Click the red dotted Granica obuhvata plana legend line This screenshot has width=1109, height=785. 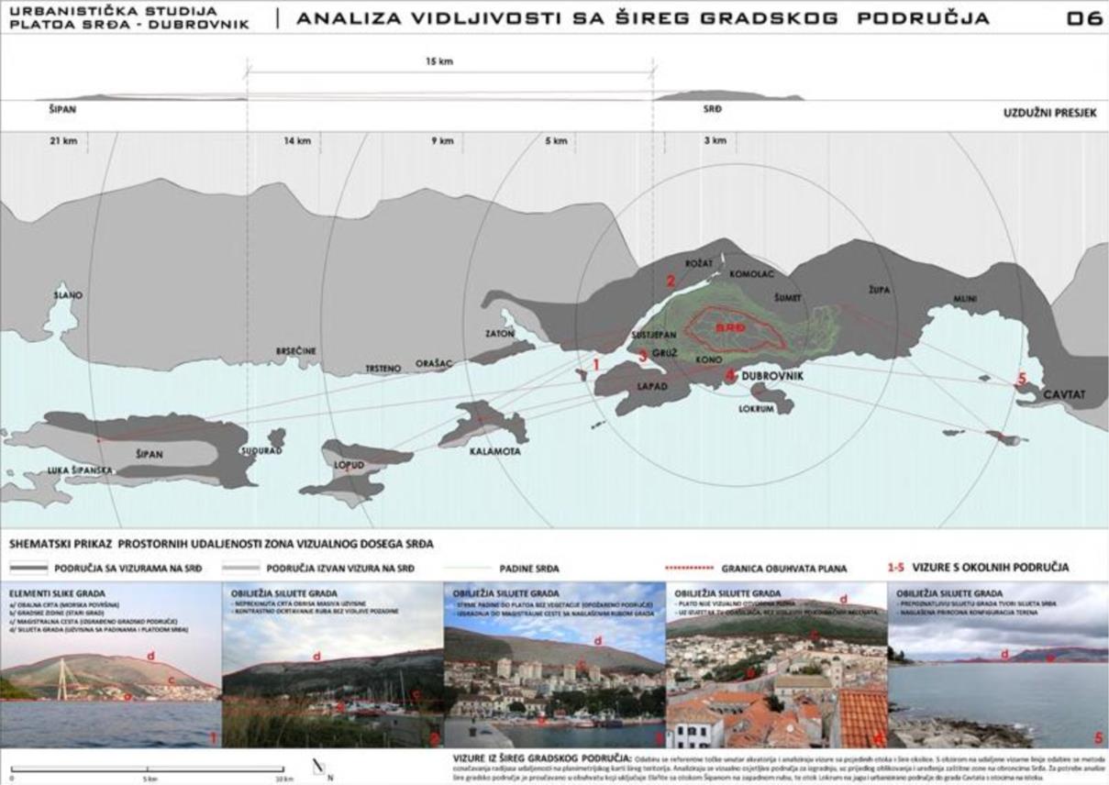687,568
